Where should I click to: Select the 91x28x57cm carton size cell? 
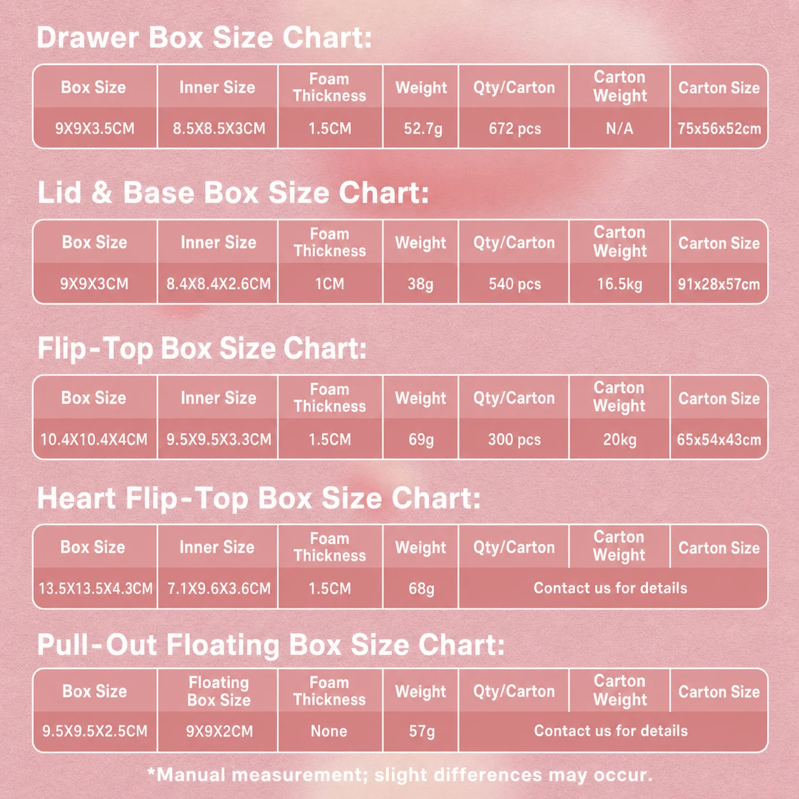719,284
